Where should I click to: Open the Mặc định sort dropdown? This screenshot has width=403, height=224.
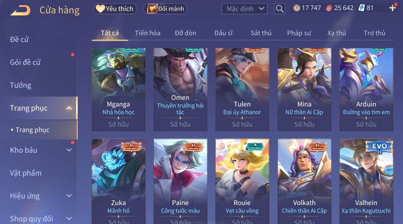pyautogui.click(x=244, y=9)
